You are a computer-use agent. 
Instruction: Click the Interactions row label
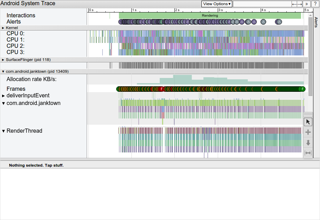coord(21,16)
